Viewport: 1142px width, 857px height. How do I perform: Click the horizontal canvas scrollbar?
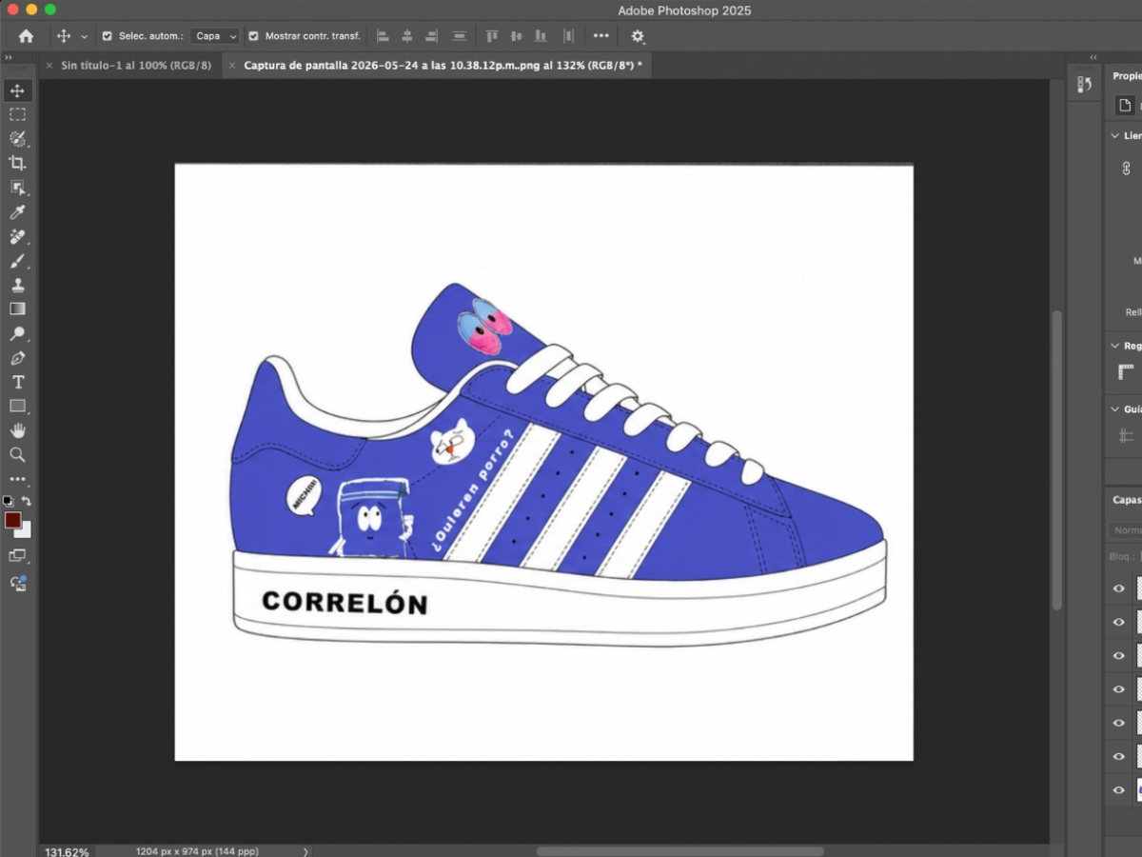[x=680, y=851]
